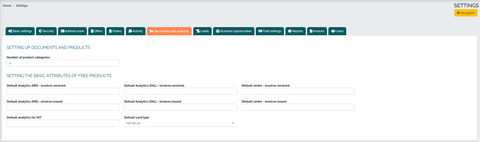
Task: Open the Invoices tab
Action: pos(317,31)
